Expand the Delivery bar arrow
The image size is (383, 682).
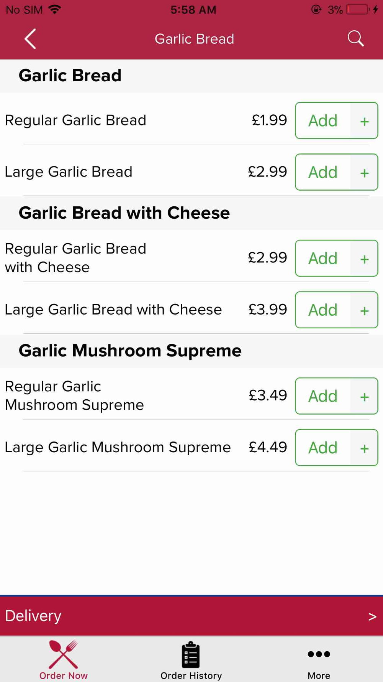coord(372,616)
